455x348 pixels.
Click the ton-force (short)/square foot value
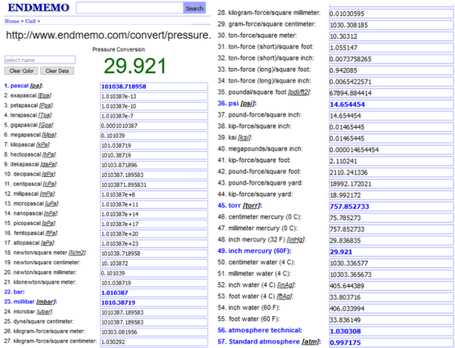tap(392, 48)
